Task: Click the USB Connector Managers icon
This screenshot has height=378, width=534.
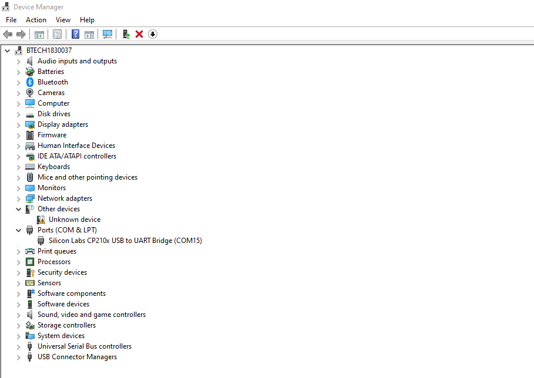Action: 29,356
